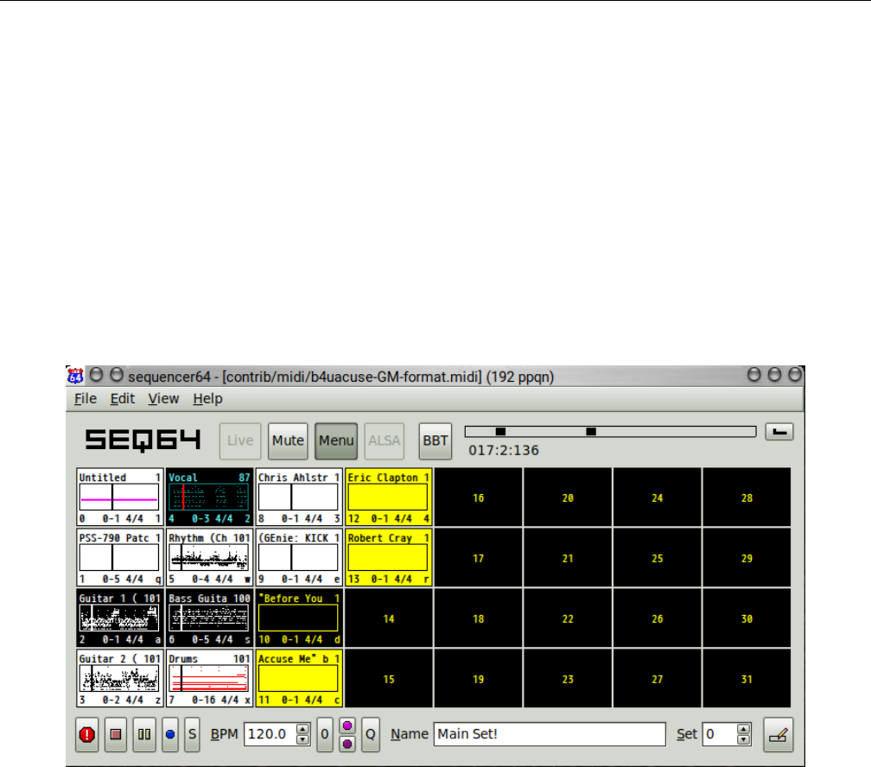Toggle the Bass Guita pattern slot
Viewport: 871px width, 767px height.
(x=209, y=618)
